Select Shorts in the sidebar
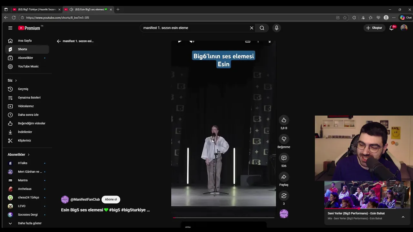Image resolution: width=413 pixels, height=232 pixels. (x=27, y=49)
